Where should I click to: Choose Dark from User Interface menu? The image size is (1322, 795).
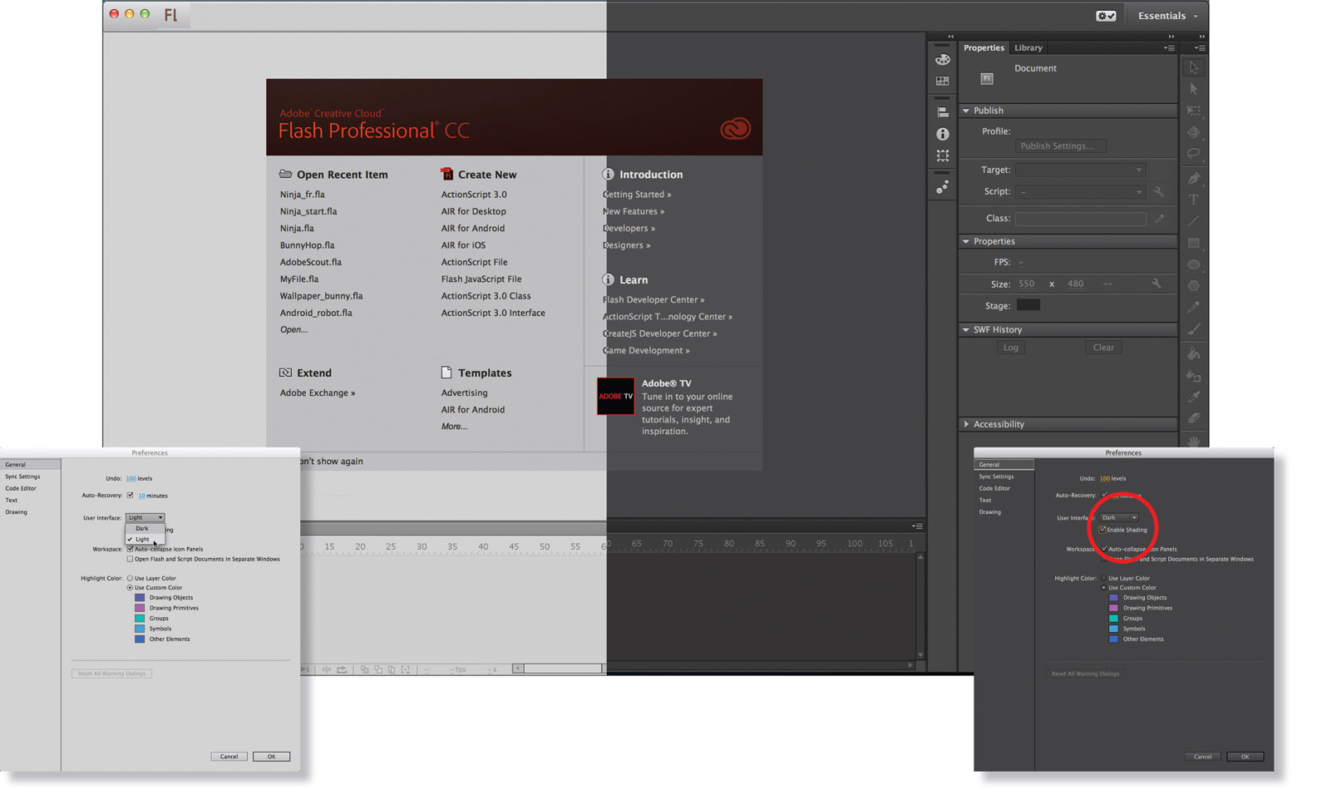pyautogui.click(x=145, y=528)
